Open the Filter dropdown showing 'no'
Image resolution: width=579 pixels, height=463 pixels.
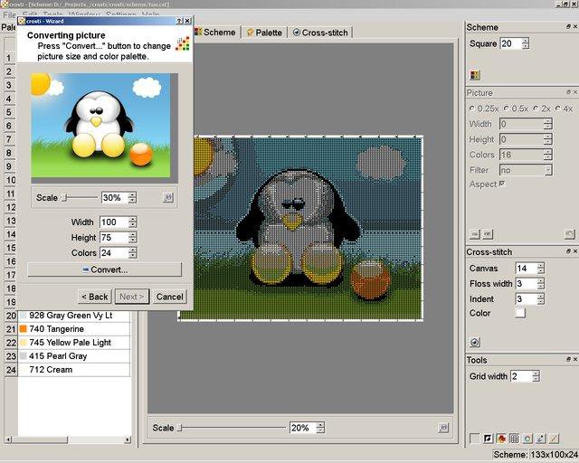click(526, 170)
